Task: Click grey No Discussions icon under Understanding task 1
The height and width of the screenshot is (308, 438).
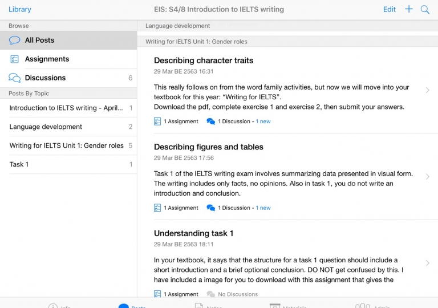Action: 210,294
